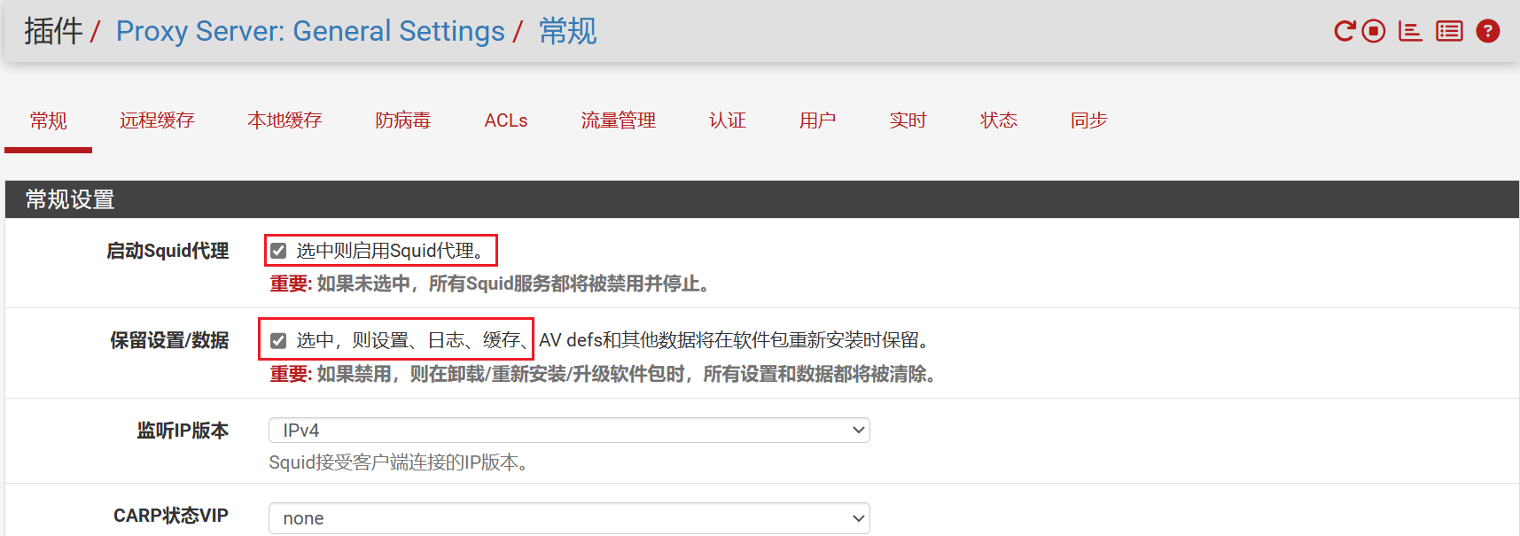The width and height of the screenshot is (1520, 536).
Task: Switch to the 同步 tab
Action: (1088, 120)
